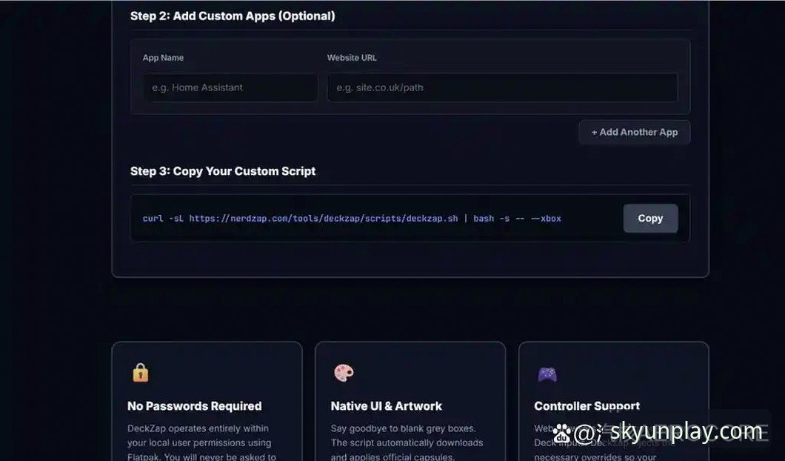Viewport: 785px width, 461px height.
Task: Click the No Passwords Required title
Action: (x=194, y=406)
